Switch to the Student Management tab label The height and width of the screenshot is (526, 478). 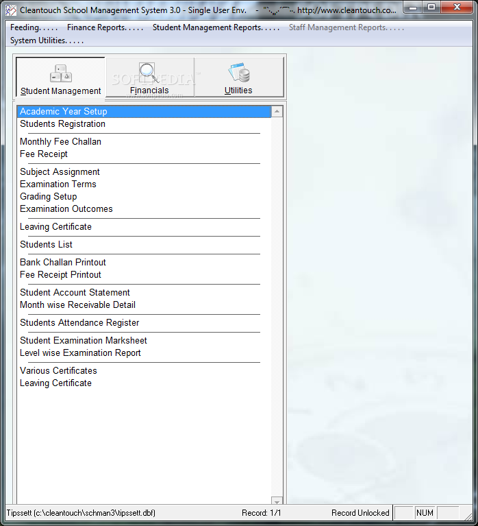[x=61, y=91]
